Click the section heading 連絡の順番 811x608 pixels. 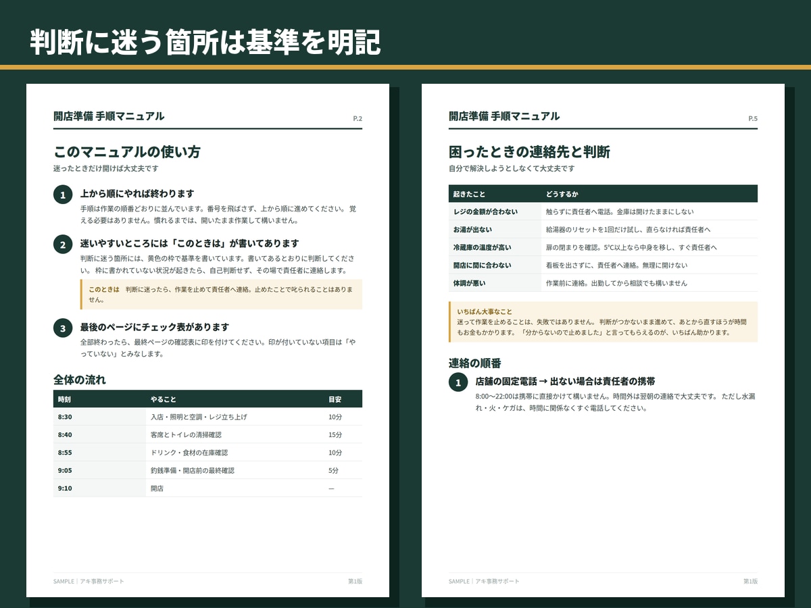pos(475,363)
